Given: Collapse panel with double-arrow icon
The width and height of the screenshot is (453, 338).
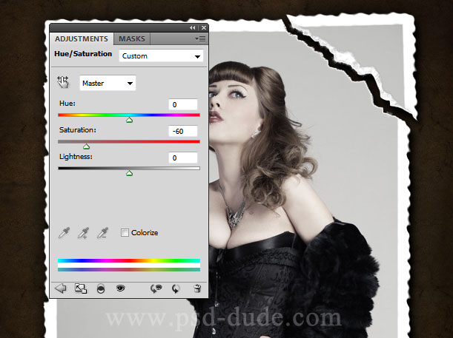Looking at the screenshot, I should pyautogui.click(x=193, y=27).
